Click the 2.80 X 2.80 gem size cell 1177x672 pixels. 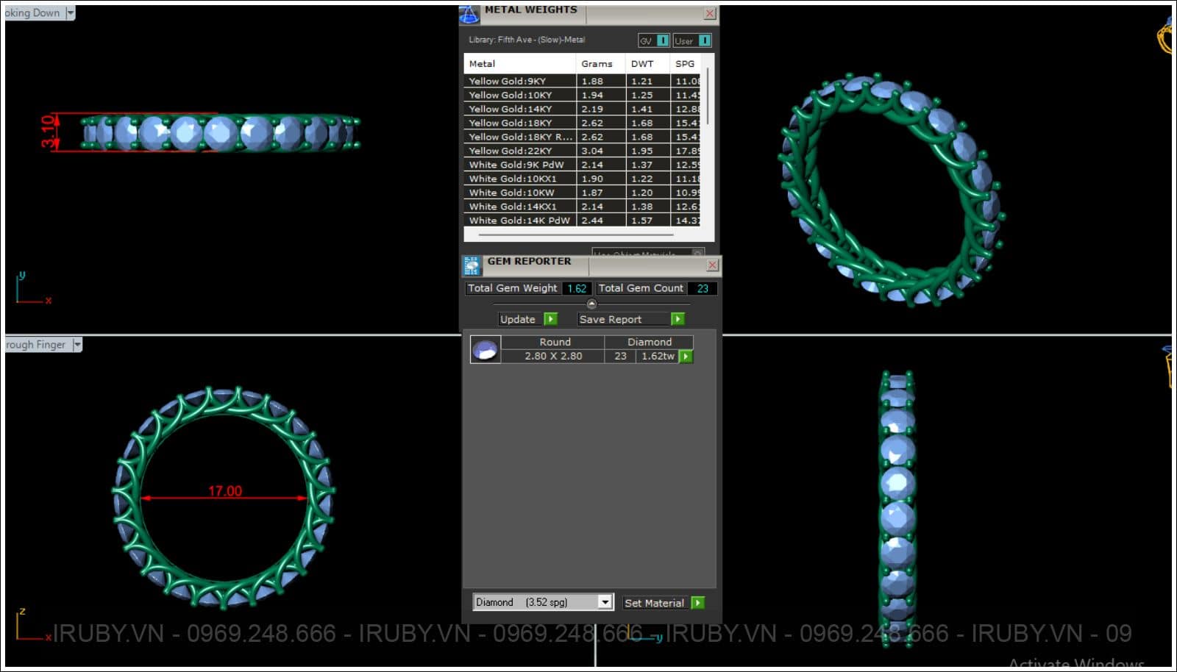[x=553, y=356]
